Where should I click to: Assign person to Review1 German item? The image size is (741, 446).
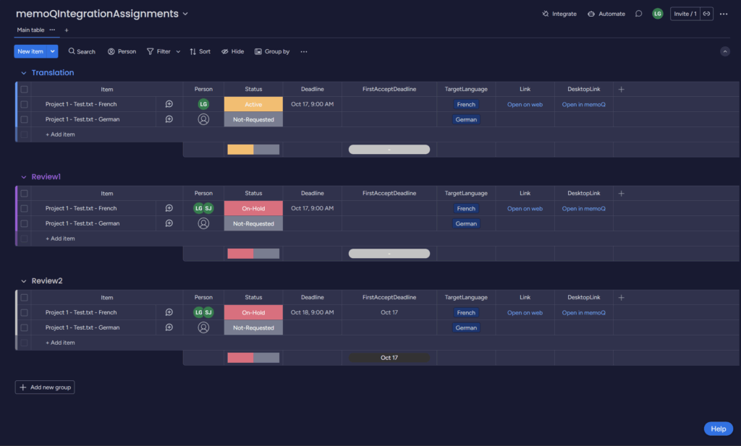pyautogui.click(x=203, y=223)
